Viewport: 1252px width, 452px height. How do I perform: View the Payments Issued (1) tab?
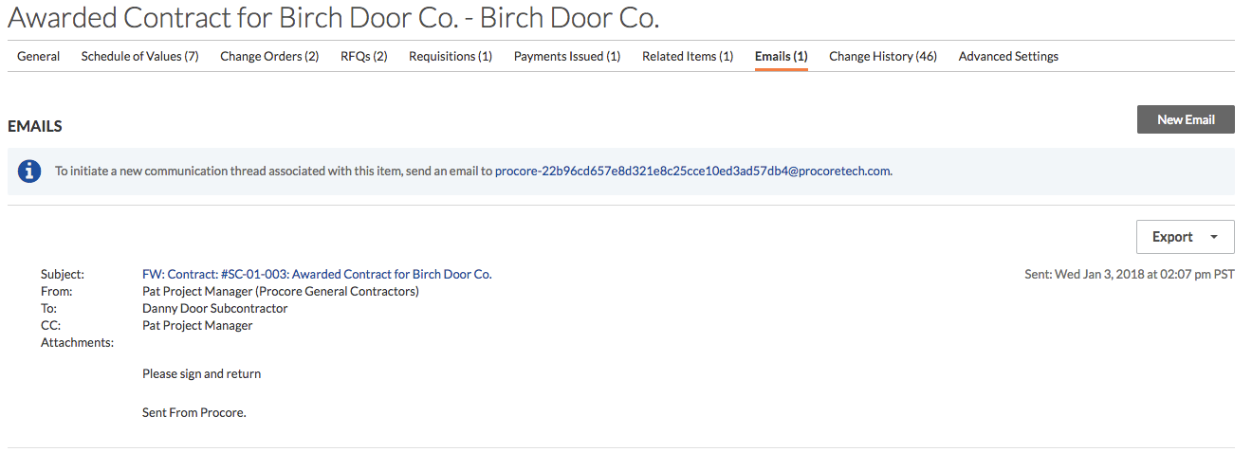click(567, 57)
